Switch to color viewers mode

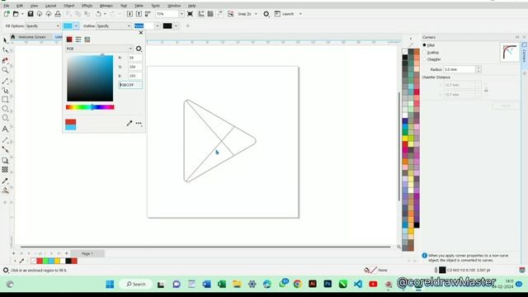pyautogui.click(x=69, y=40)
